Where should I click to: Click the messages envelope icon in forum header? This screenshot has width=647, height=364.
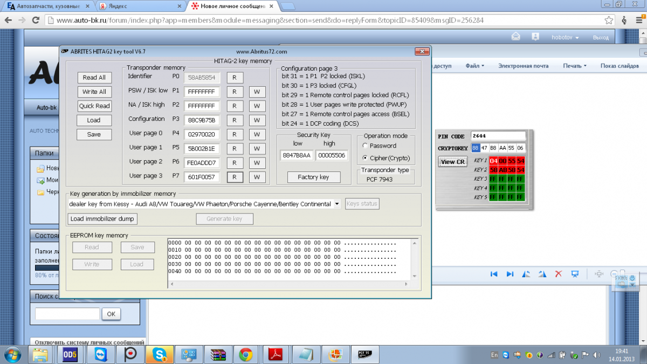click(516, 37)
